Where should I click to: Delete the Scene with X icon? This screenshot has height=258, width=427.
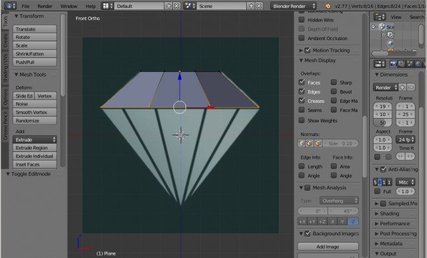coord(259,6)
